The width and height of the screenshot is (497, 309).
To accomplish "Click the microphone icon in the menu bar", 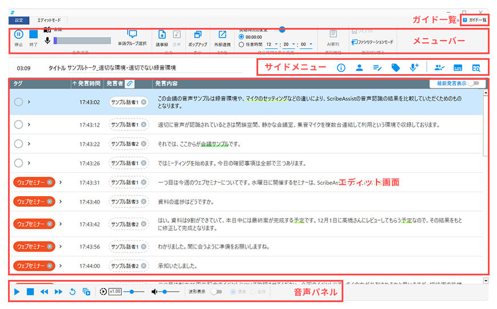I will click(x=47, y=40).
